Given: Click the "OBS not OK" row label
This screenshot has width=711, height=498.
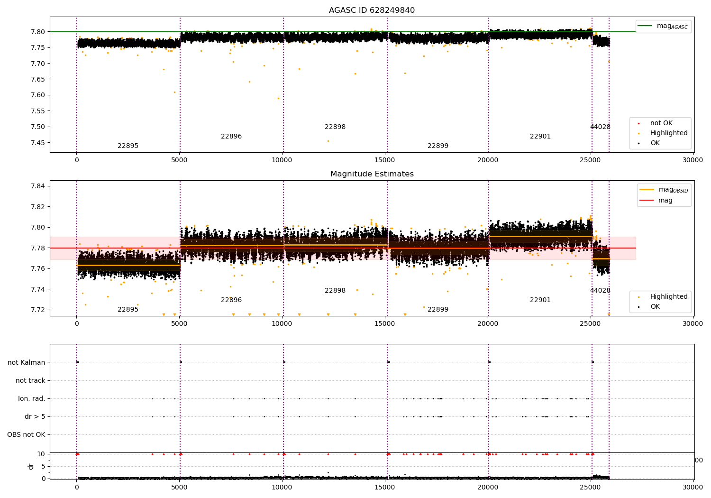Looking at the screenshot, I should (27, 435).
